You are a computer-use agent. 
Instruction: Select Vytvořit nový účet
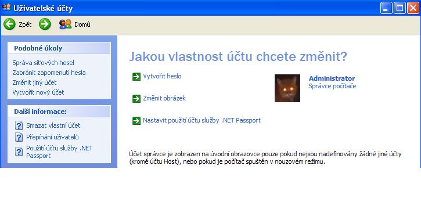pyautogui.click(x=38, y=93)
